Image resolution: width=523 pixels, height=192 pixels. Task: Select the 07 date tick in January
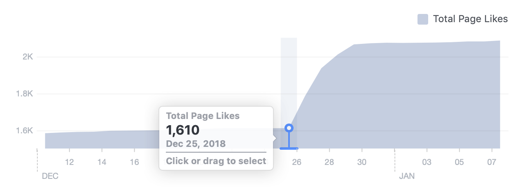pyautogui.click(x=492, y=162)
